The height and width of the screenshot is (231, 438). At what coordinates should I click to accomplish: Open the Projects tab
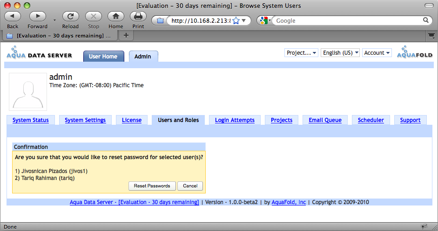click(282, 120)
